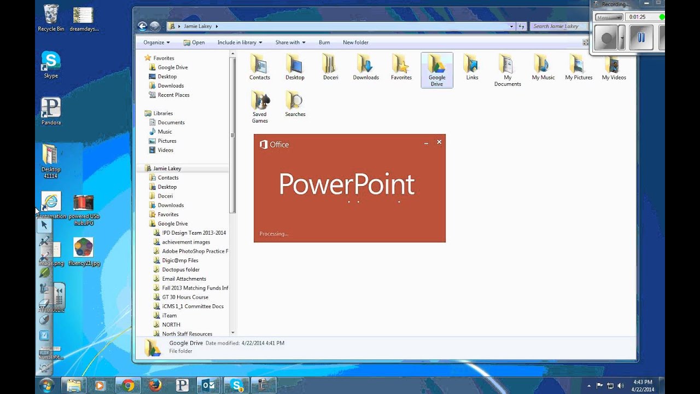Pause the screen recording
This screenshot has height=394, width=700.
(641, 38)
